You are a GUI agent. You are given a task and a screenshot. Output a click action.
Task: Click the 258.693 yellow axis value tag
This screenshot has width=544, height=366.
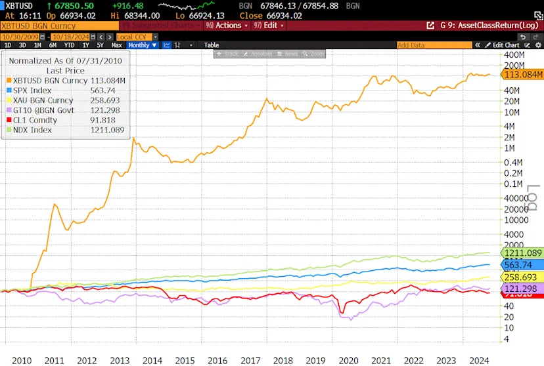(522, 277)
